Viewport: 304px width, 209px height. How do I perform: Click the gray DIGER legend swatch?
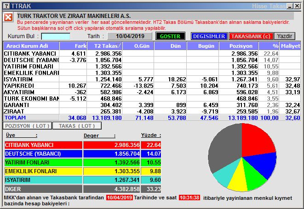(x=43, y=189)
